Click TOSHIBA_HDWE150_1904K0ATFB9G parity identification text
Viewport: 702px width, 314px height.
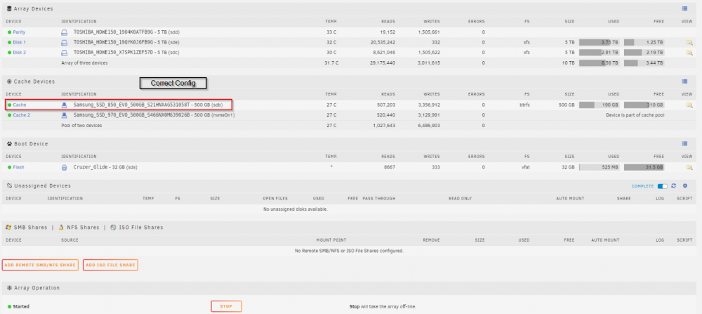click(x=126, y=32)
